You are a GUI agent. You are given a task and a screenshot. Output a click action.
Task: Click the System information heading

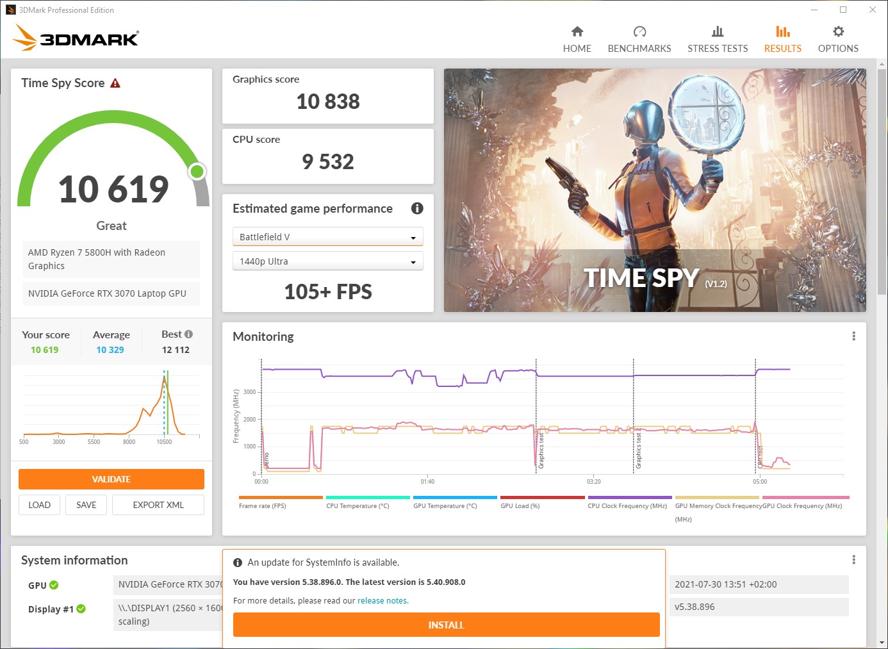(74, 560)
